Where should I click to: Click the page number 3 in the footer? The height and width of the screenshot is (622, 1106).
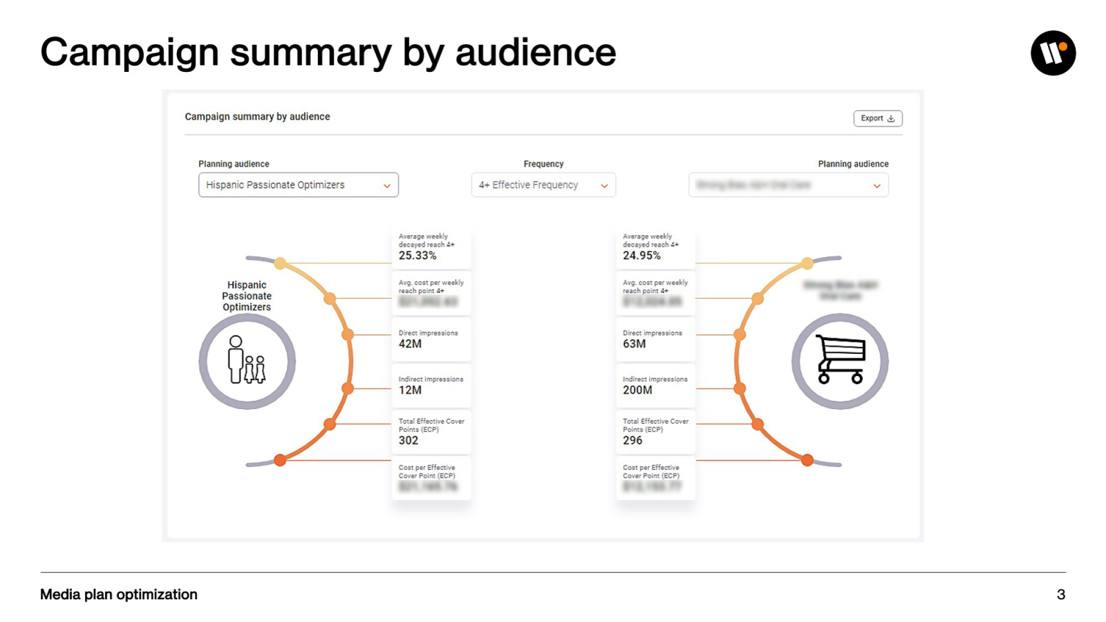tap(1061, 594)
